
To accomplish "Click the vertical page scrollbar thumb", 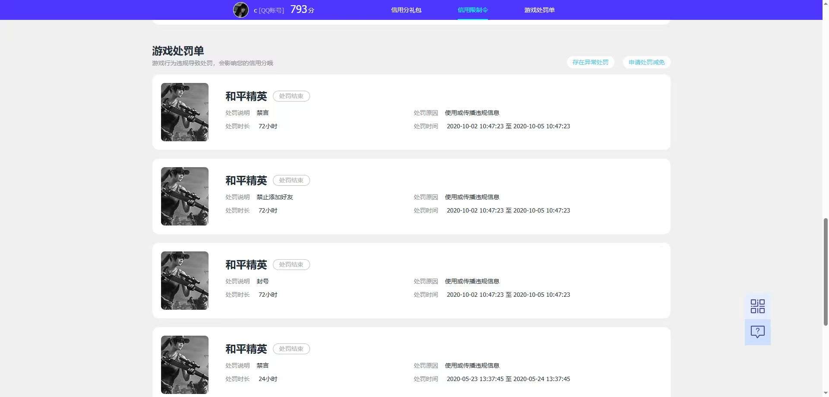I will click(826, 272).
